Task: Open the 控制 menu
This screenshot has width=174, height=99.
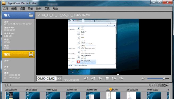Action: (39, 9)
